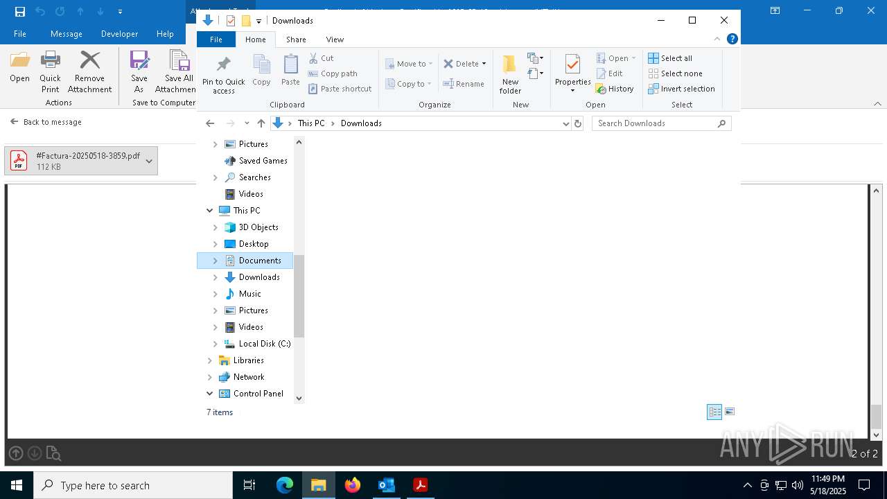
Task: Open recent locations dropdown arrow
Action: coord(247,123)
